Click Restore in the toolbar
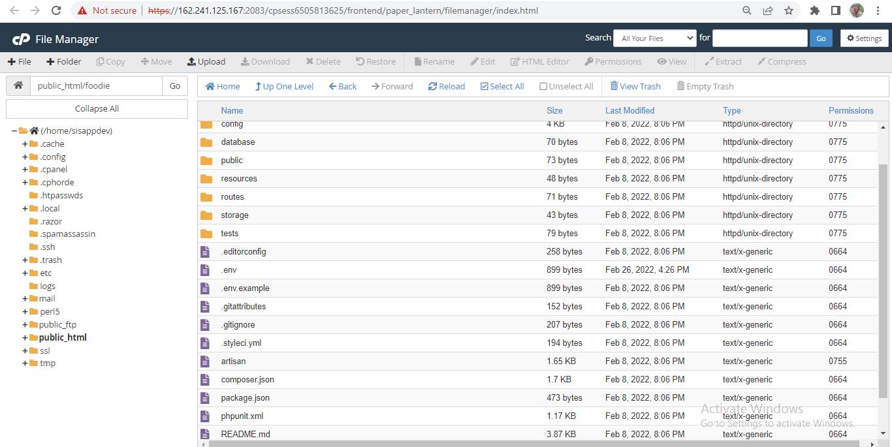 point(375,61)
